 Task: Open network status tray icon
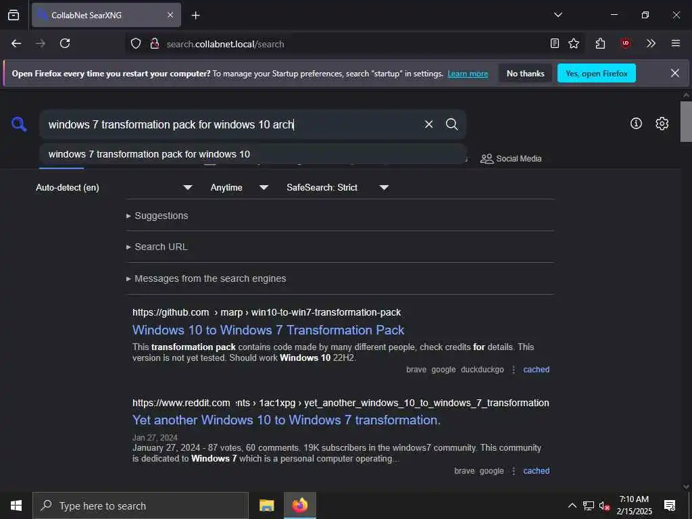pos(589,505)
